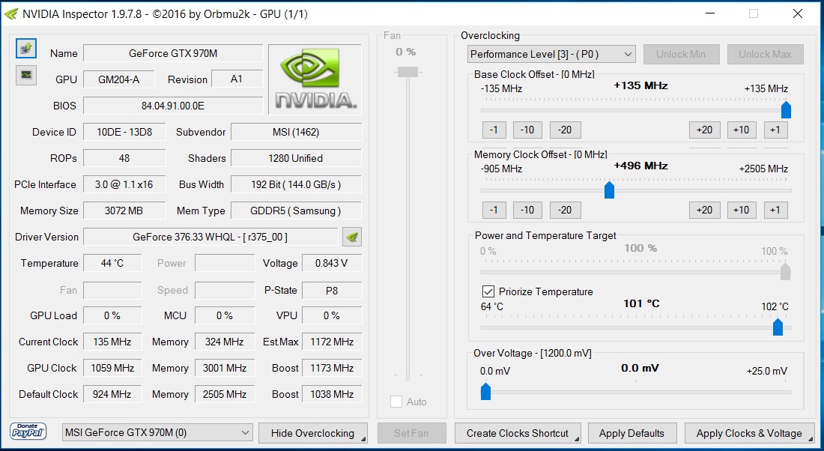Decrease Memory Clock Offset by 1 MHz
824x451 pixels.
(494, 210)
